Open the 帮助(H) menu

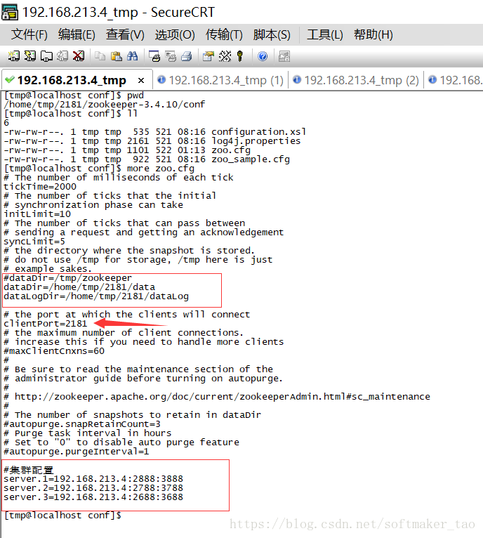(373, 34)
